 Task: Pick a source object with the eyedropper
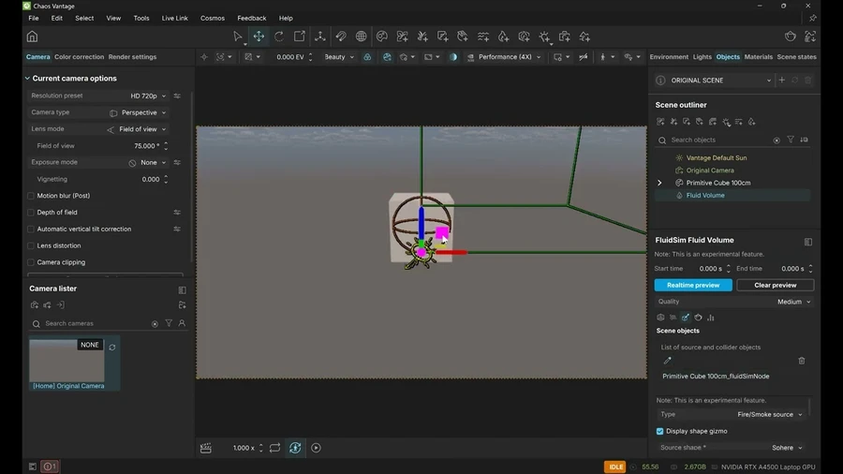[668, 361]
